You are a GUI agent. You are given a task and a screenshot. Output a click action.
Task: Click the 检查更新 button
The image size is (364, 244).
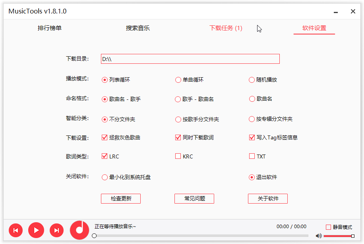[x=121, y=198]
